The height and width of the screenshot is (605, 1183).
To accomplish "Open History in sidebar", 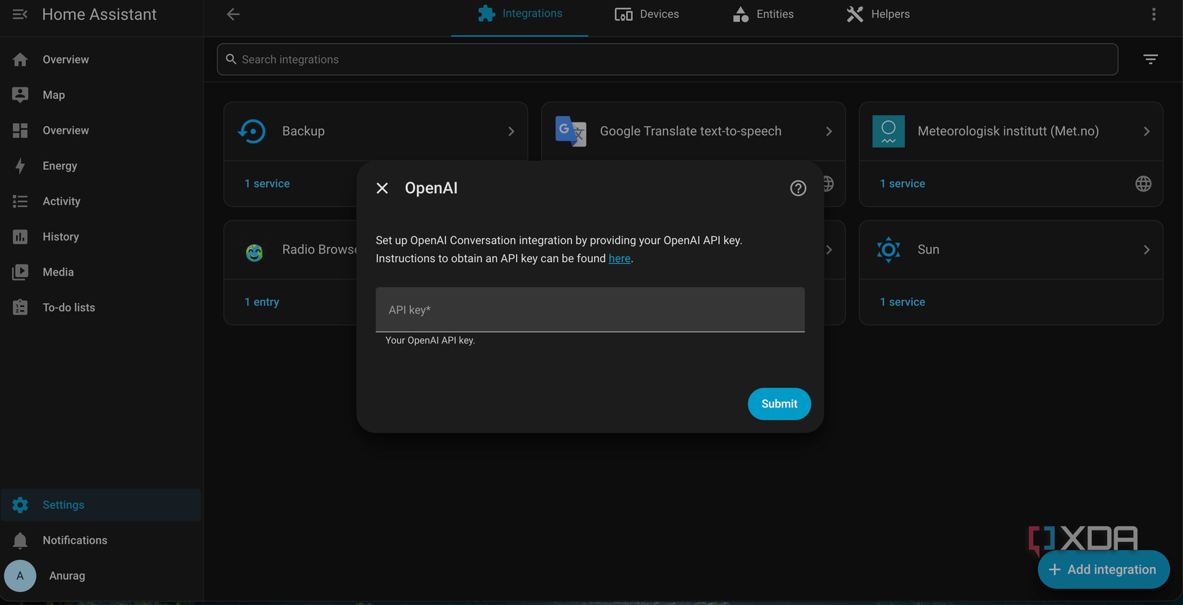I will (x=102, y=237).
